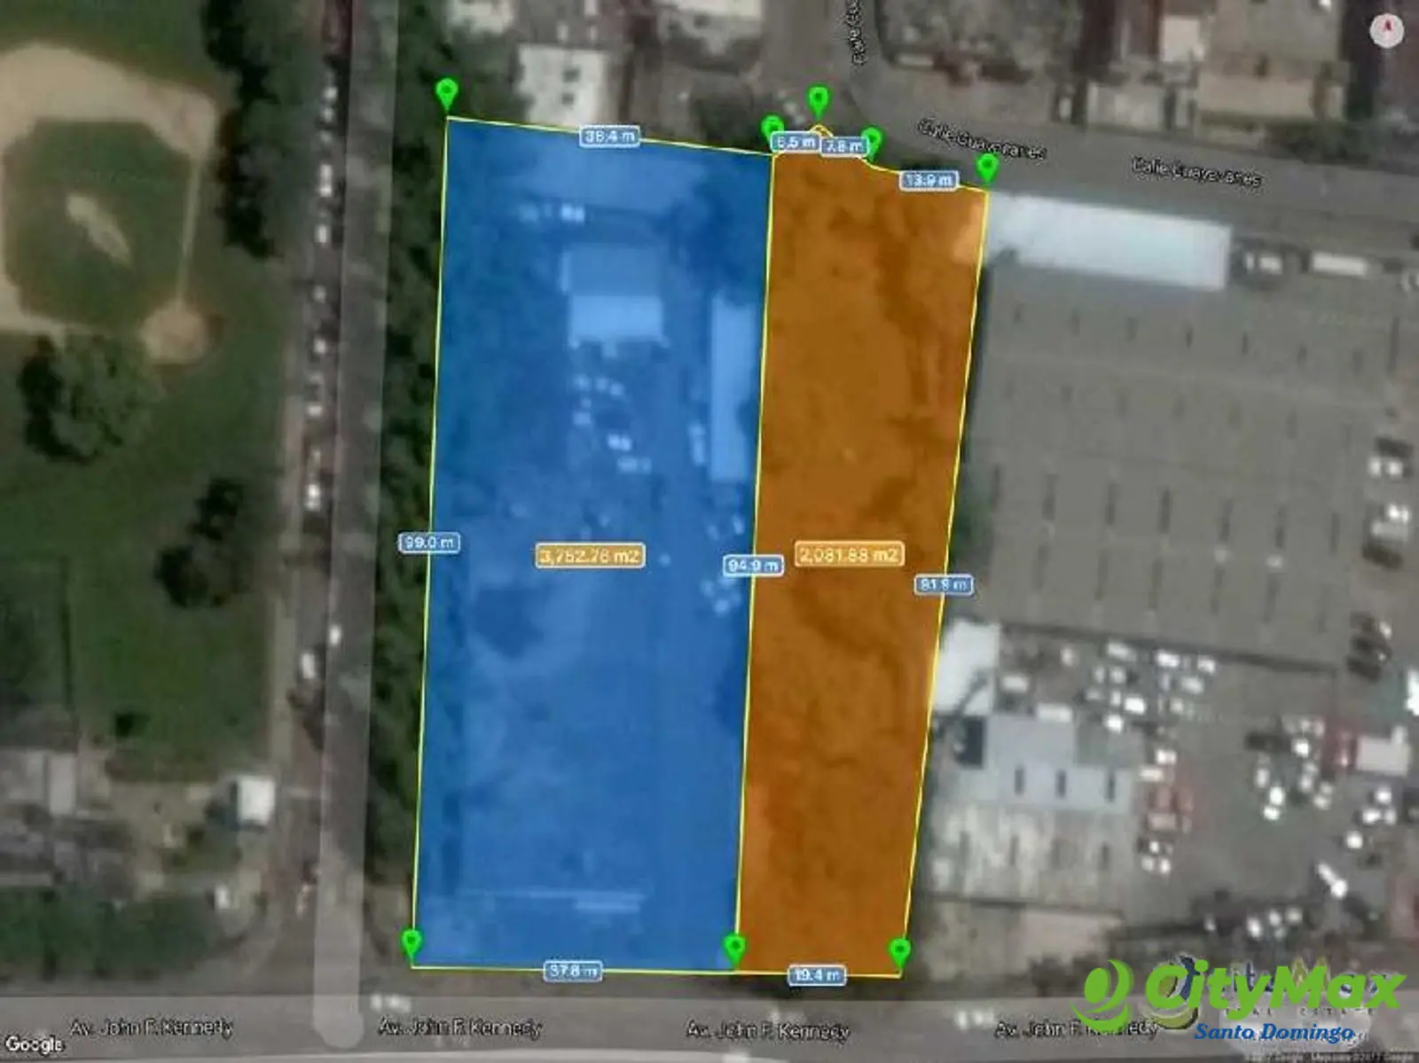Click the 7.8 m distance label
The height and width of the screenshot is (1063, 1419).
pos(842,146)
